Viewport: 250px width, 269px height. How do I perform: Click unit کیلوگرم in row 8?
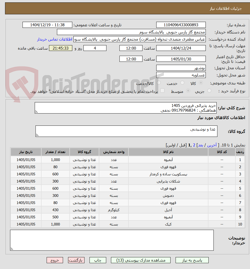[114, 210]
